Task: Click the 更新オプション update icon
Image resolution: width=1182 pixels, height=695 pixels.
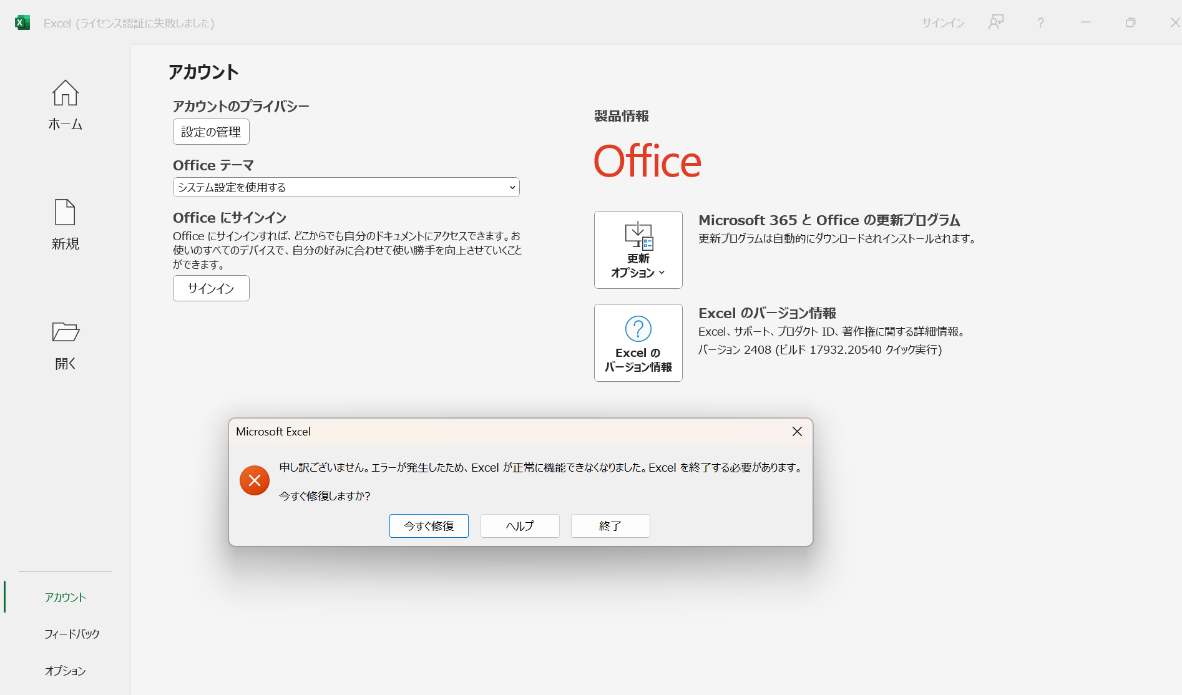Action: [x=637, y=236]
